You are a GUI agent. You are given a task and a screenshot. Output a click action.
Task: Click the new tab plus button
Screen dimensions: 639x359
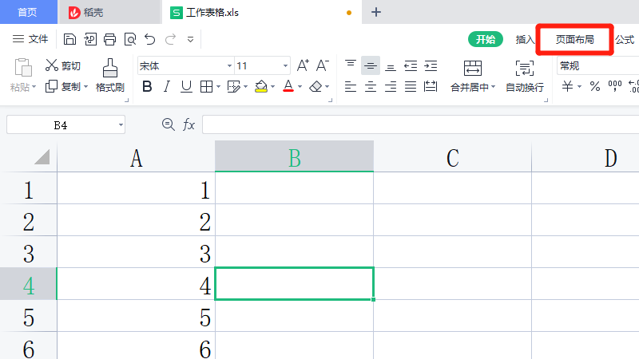click(x=377, y=12)
